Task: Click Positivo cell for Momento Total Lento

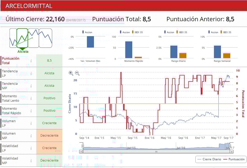Action: click(49, 98)
